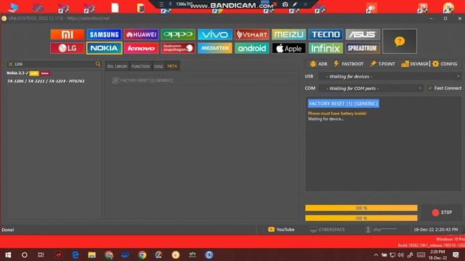
Task: Switch to the EDL | BROM tab
Action: point(117,66)
